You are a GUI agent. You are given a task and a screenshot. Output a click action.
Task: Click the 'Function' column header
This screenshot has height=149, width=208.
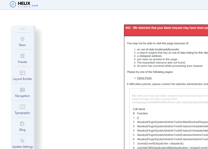tap(142, 113)
